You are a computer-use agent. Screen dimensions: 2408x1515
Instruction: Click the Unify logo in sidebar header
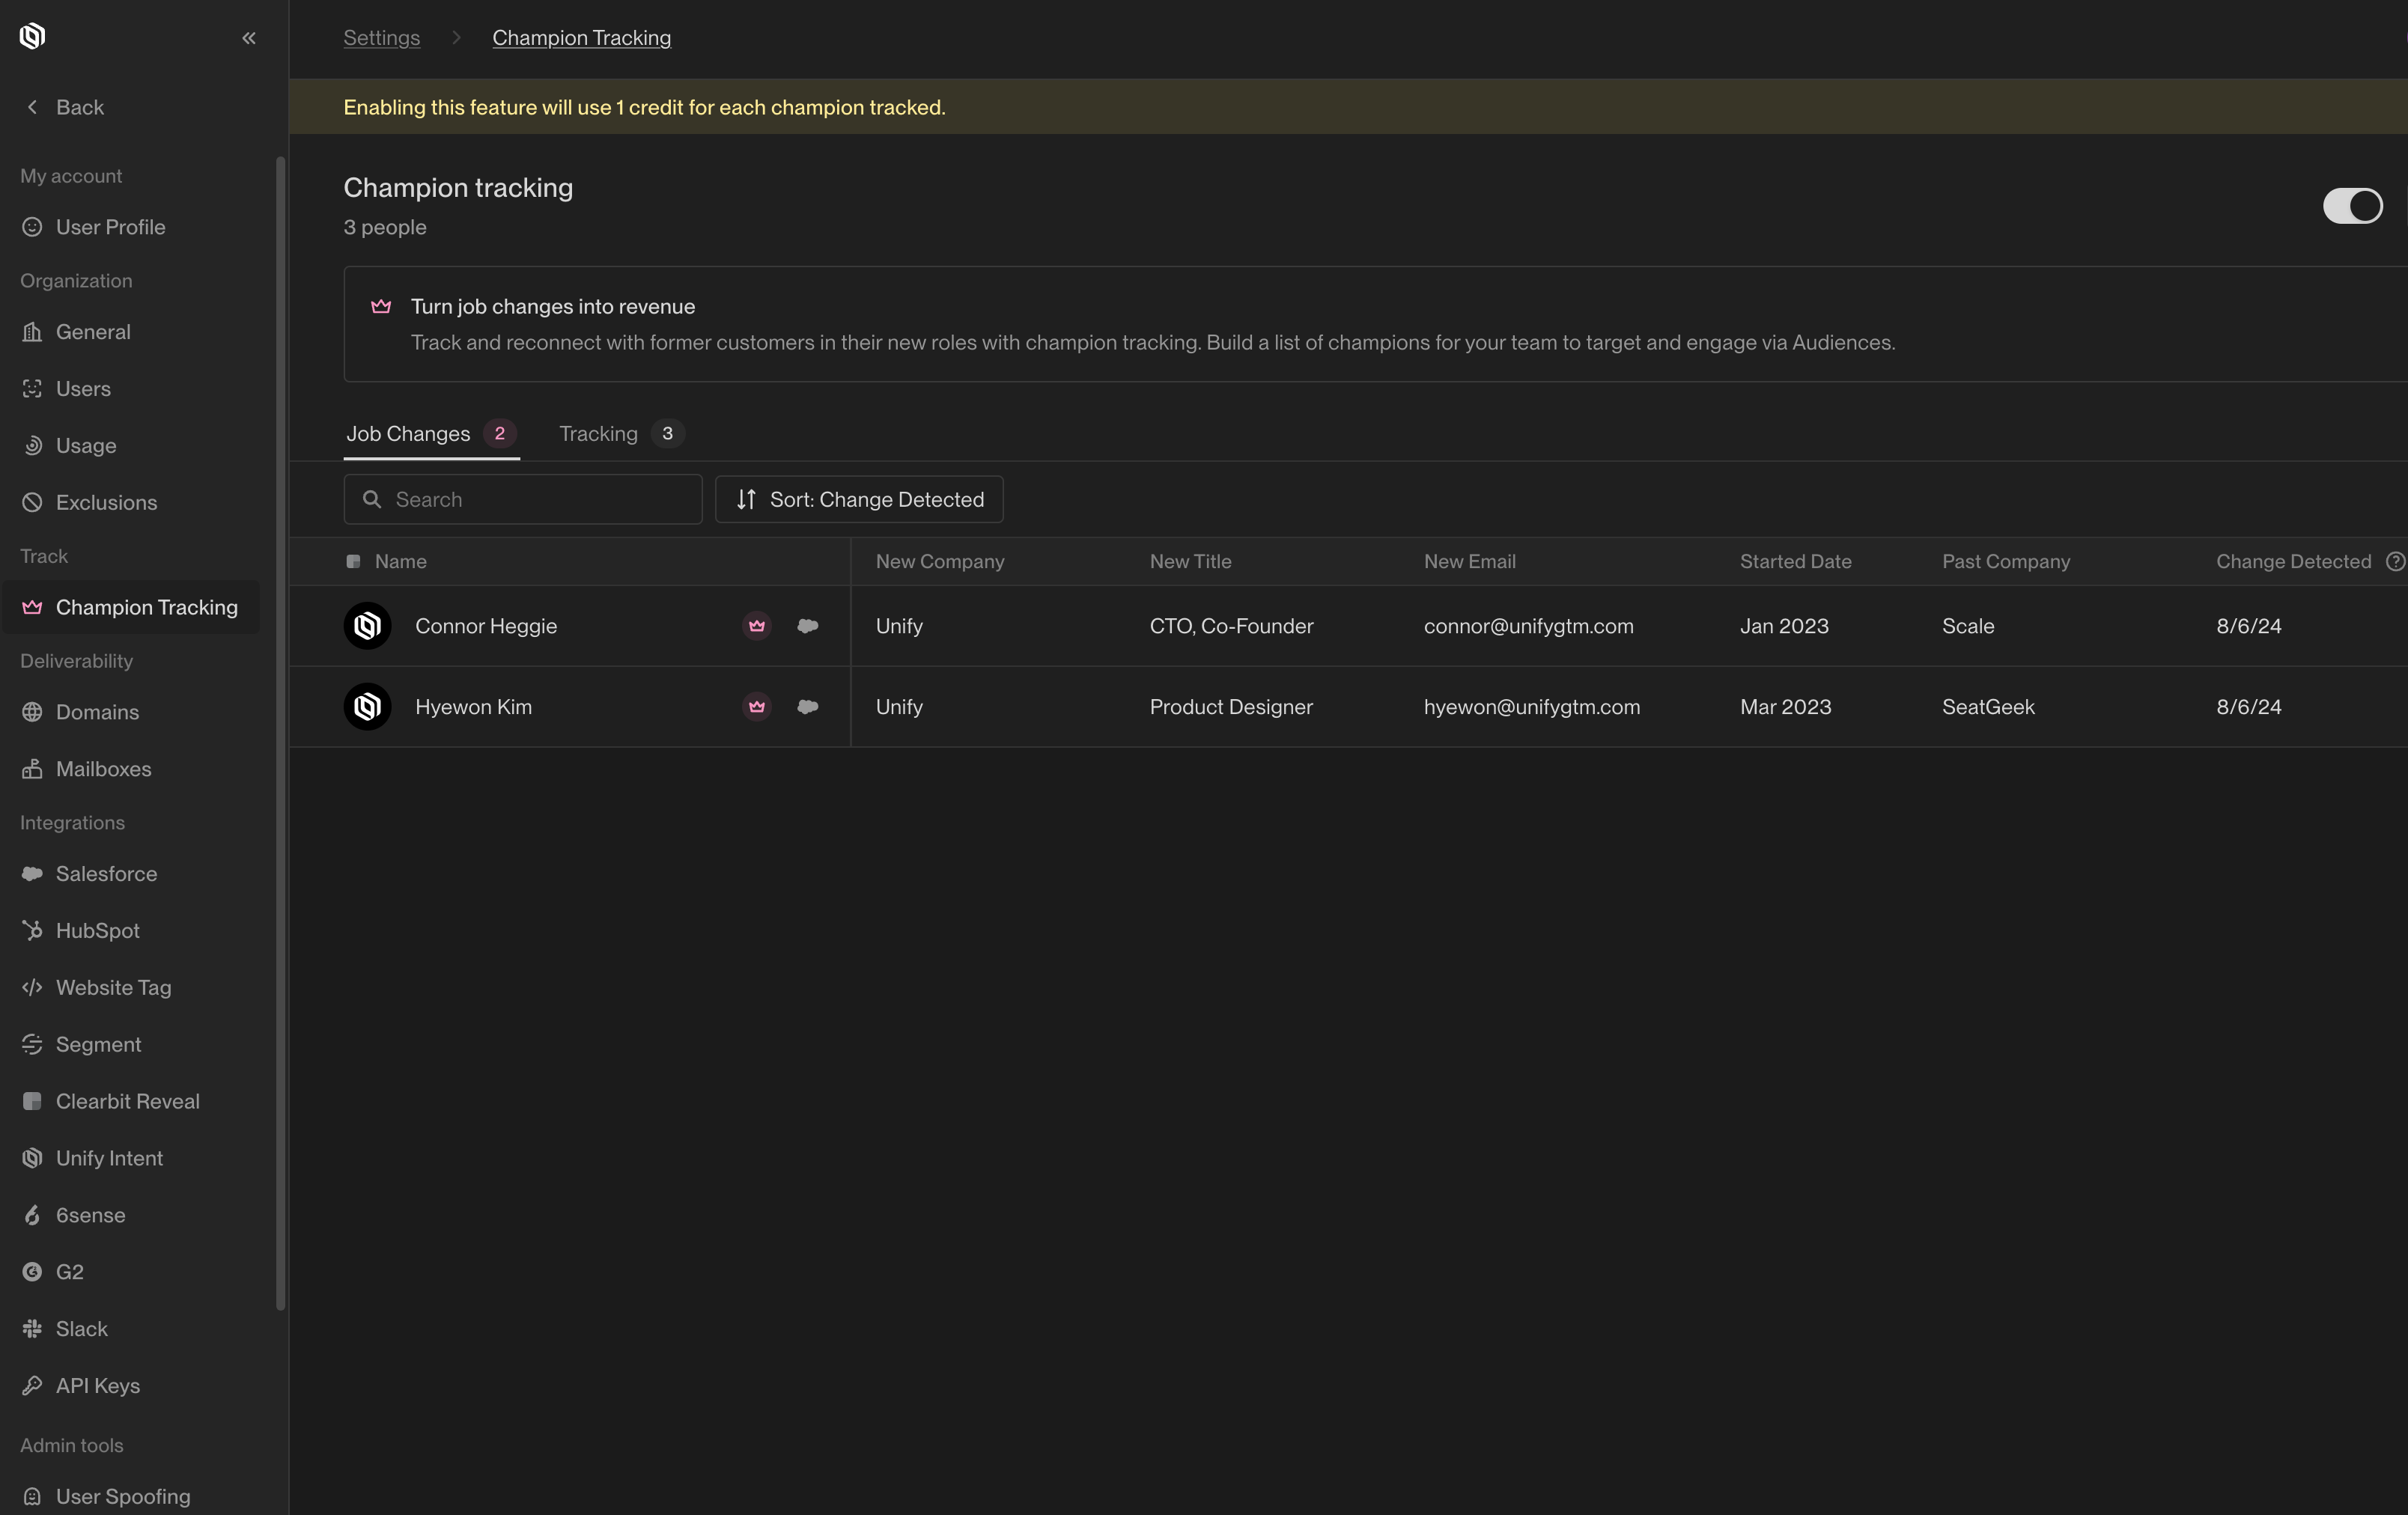[32, 37]
